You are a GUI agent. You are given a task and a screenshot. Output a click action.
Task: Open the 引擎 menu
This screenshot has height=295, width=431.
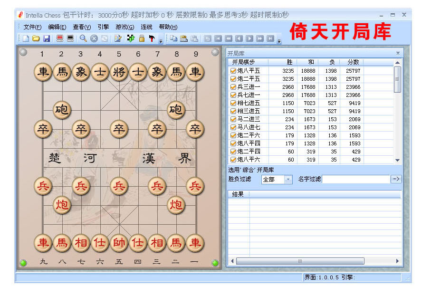(x=103, y=27)
